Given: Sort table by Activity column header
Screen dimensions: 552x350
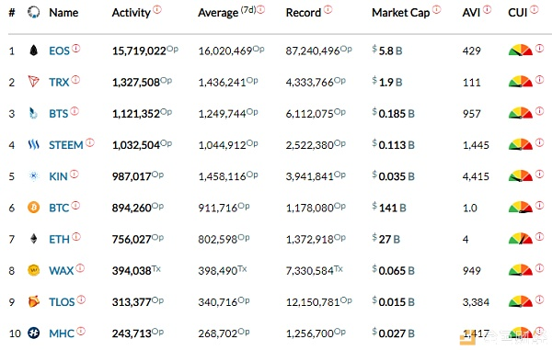Looking at the screenshot, I should tap(131, 13).
